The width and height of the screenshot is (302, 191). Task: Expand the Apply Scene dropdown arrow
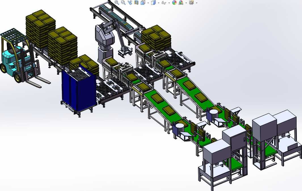[186, 3]
